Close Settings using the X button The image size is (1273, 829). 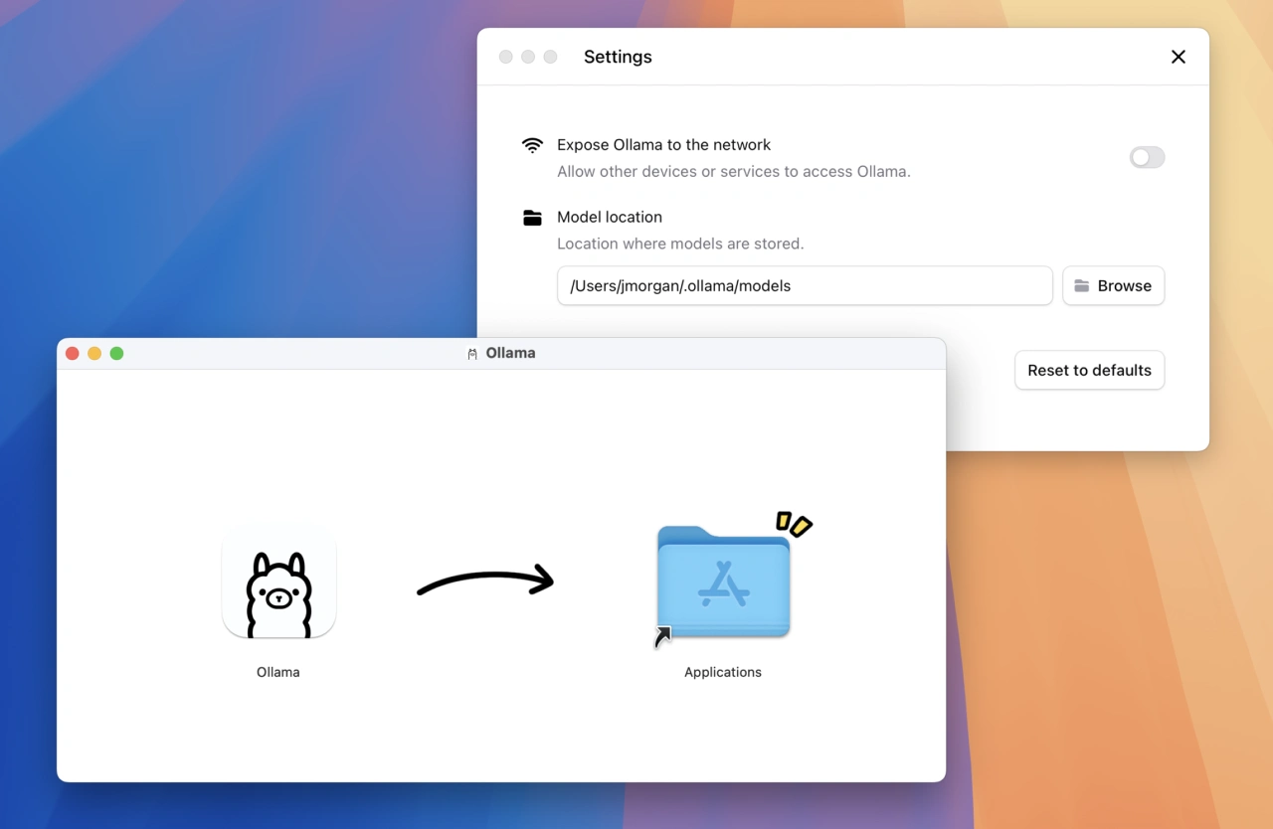click(1179, 57)
